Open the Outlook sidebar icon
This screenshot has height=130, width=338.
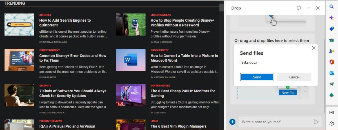coord(332,73)
